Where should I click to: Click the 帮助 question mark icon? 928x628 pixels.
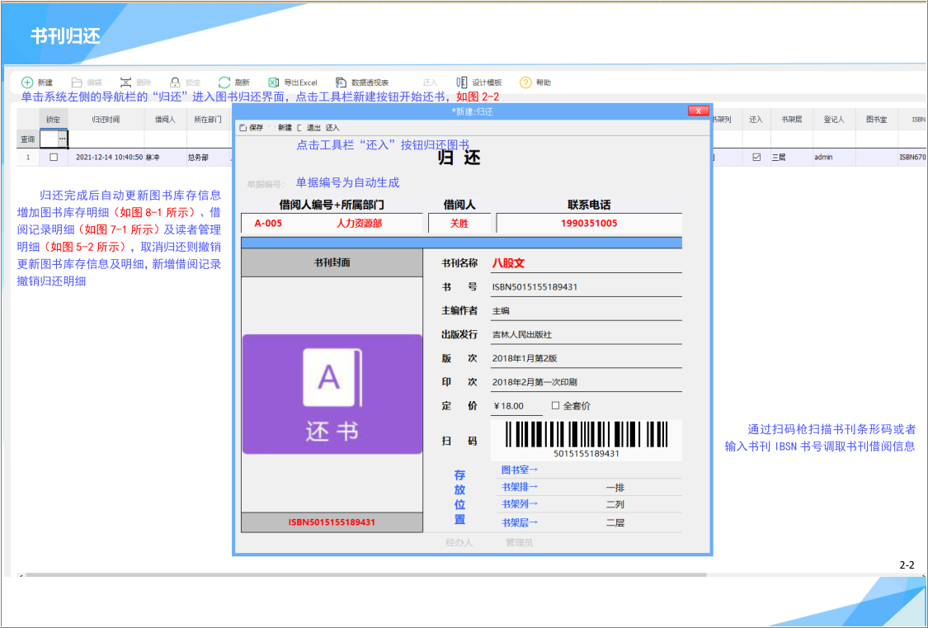click(525, 83)
